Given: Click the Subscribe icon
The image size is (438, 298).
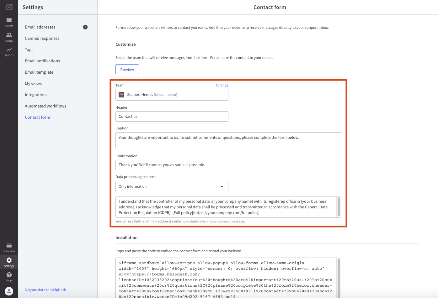Looking at the screenshot, I should click(9, 246).
